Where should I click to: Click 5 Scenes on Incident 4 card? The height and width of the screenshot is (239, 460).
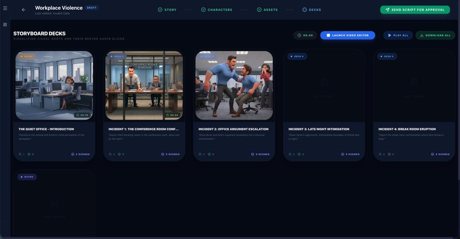[440, 154]
